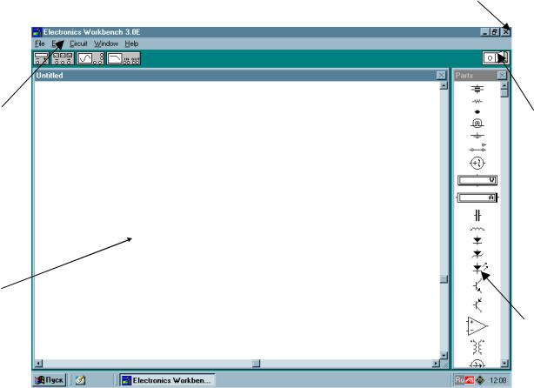The height and width of the screenshot is (388, 534).
Task: Click Untitled window horizontal scrollbar thumb
Action: tap(256, 364)
